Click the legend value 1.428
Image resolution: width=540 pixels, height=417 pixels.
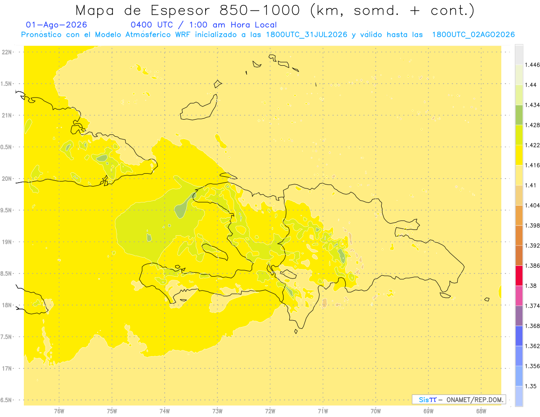click(x=533, y=125)
